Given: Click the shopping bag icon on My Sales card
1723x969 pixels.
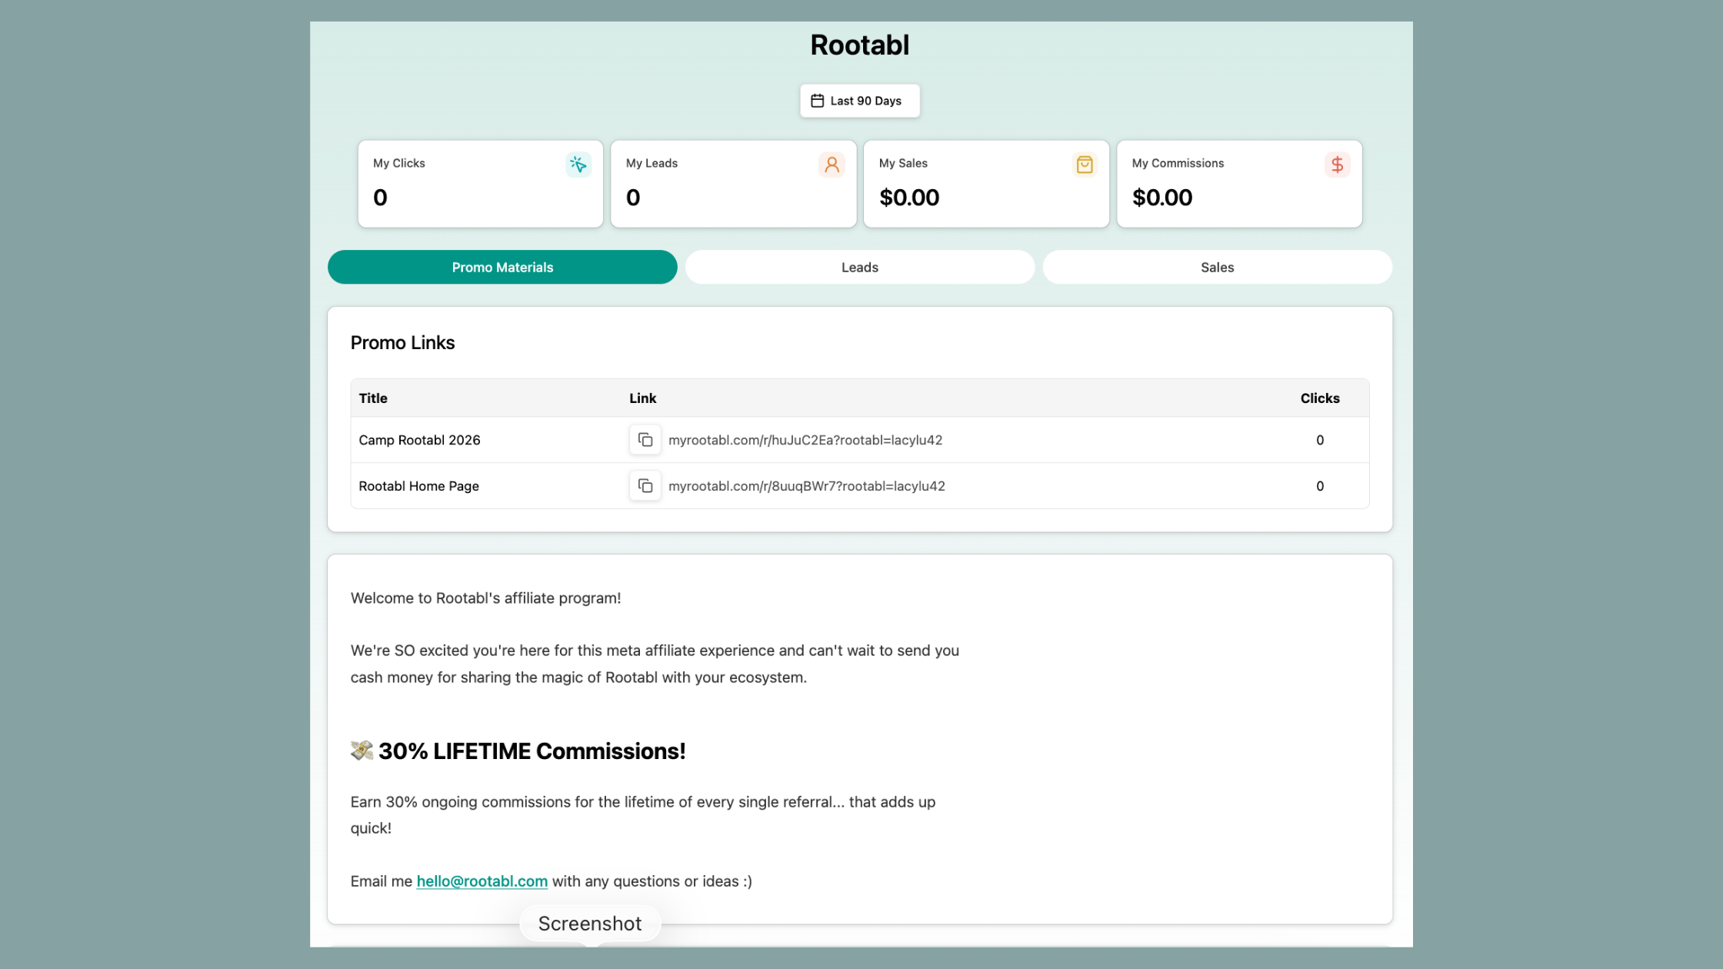Looking at the screenshot, I should pyautogui.click(x=1084, y=164).
